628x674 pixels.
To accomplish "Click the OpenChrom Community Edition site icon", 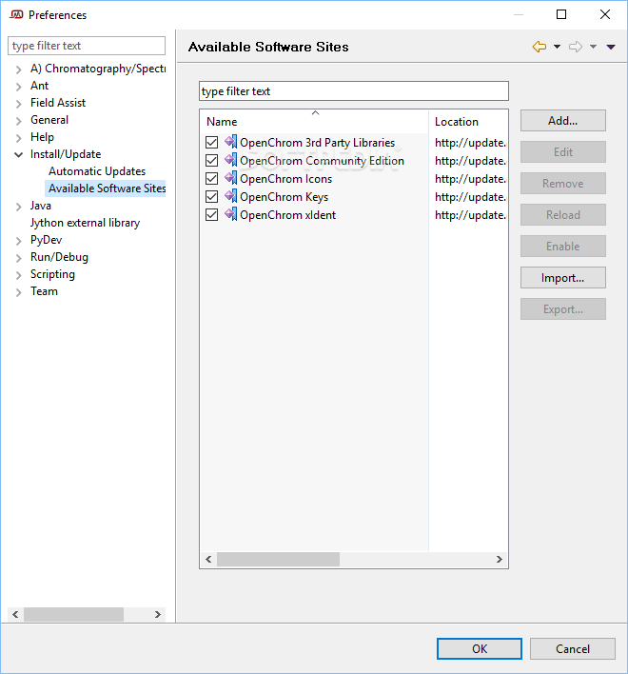I will coord(230,160).
